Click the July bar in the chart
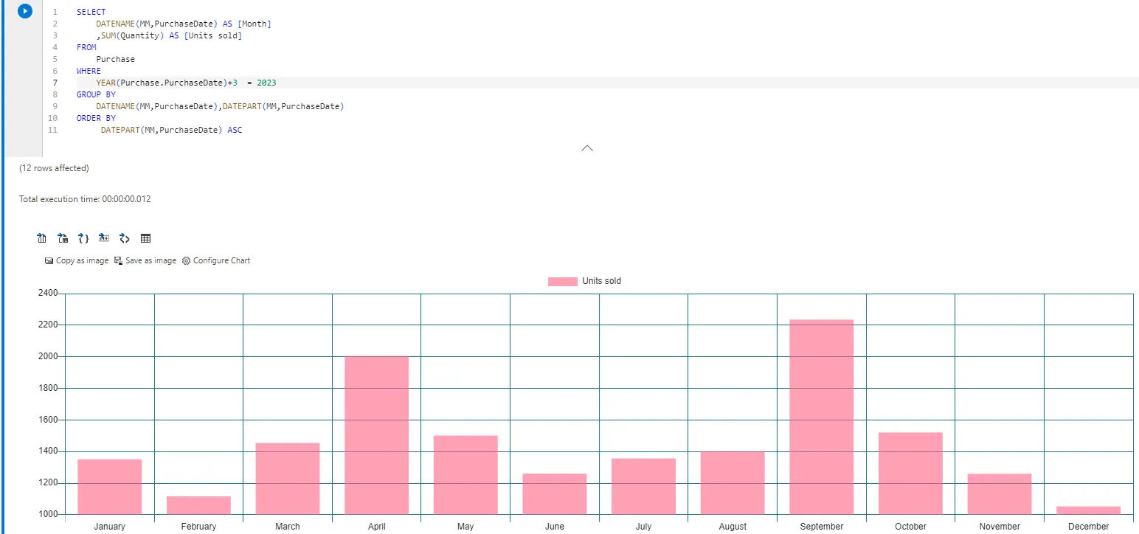The image size is (1139, 534). click(x=644, y=486)
